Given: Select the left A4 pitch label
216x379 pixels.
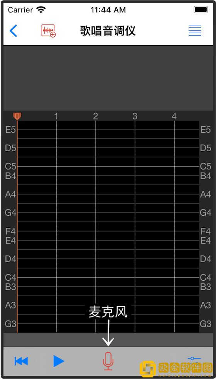Looking at the screenshot, I should point(10,194).
